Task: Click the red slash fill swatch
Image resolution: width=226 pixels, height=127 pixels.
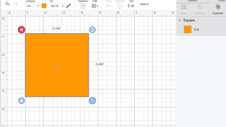Action: pyautogui.click(x=69, y=6)
